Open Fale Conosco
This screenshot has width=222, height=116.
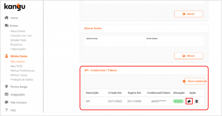18,103
